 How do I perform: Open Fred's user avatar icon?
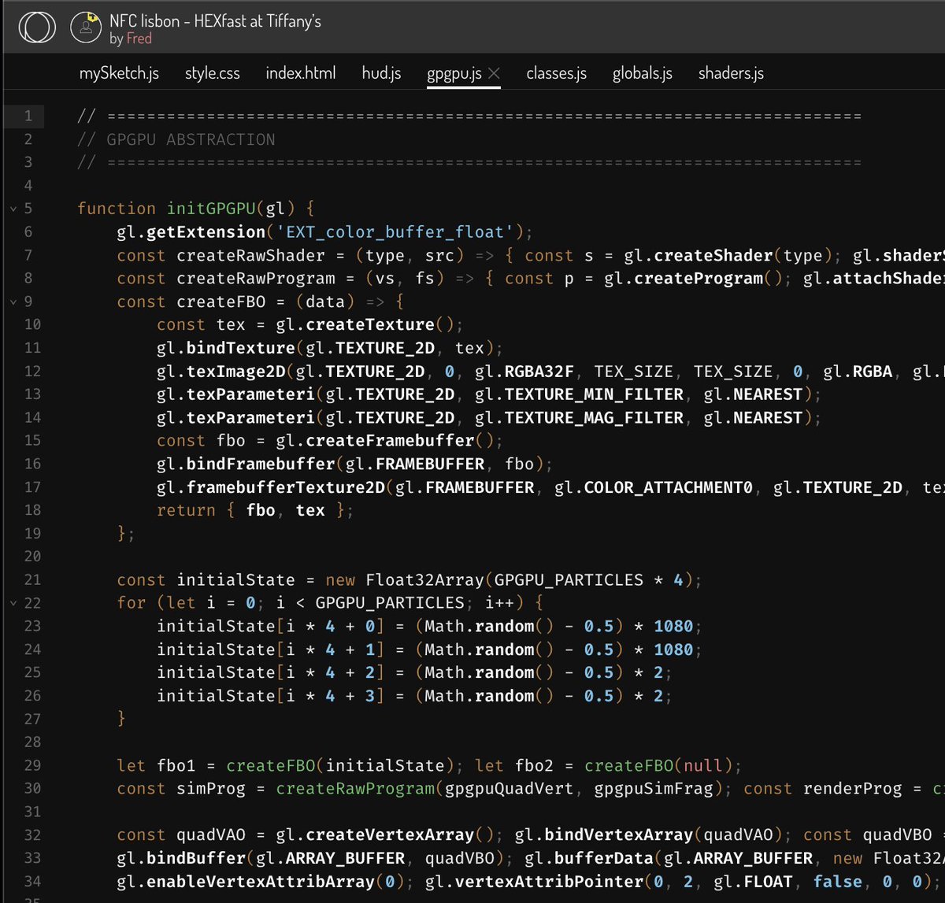[x=86, y=28]
